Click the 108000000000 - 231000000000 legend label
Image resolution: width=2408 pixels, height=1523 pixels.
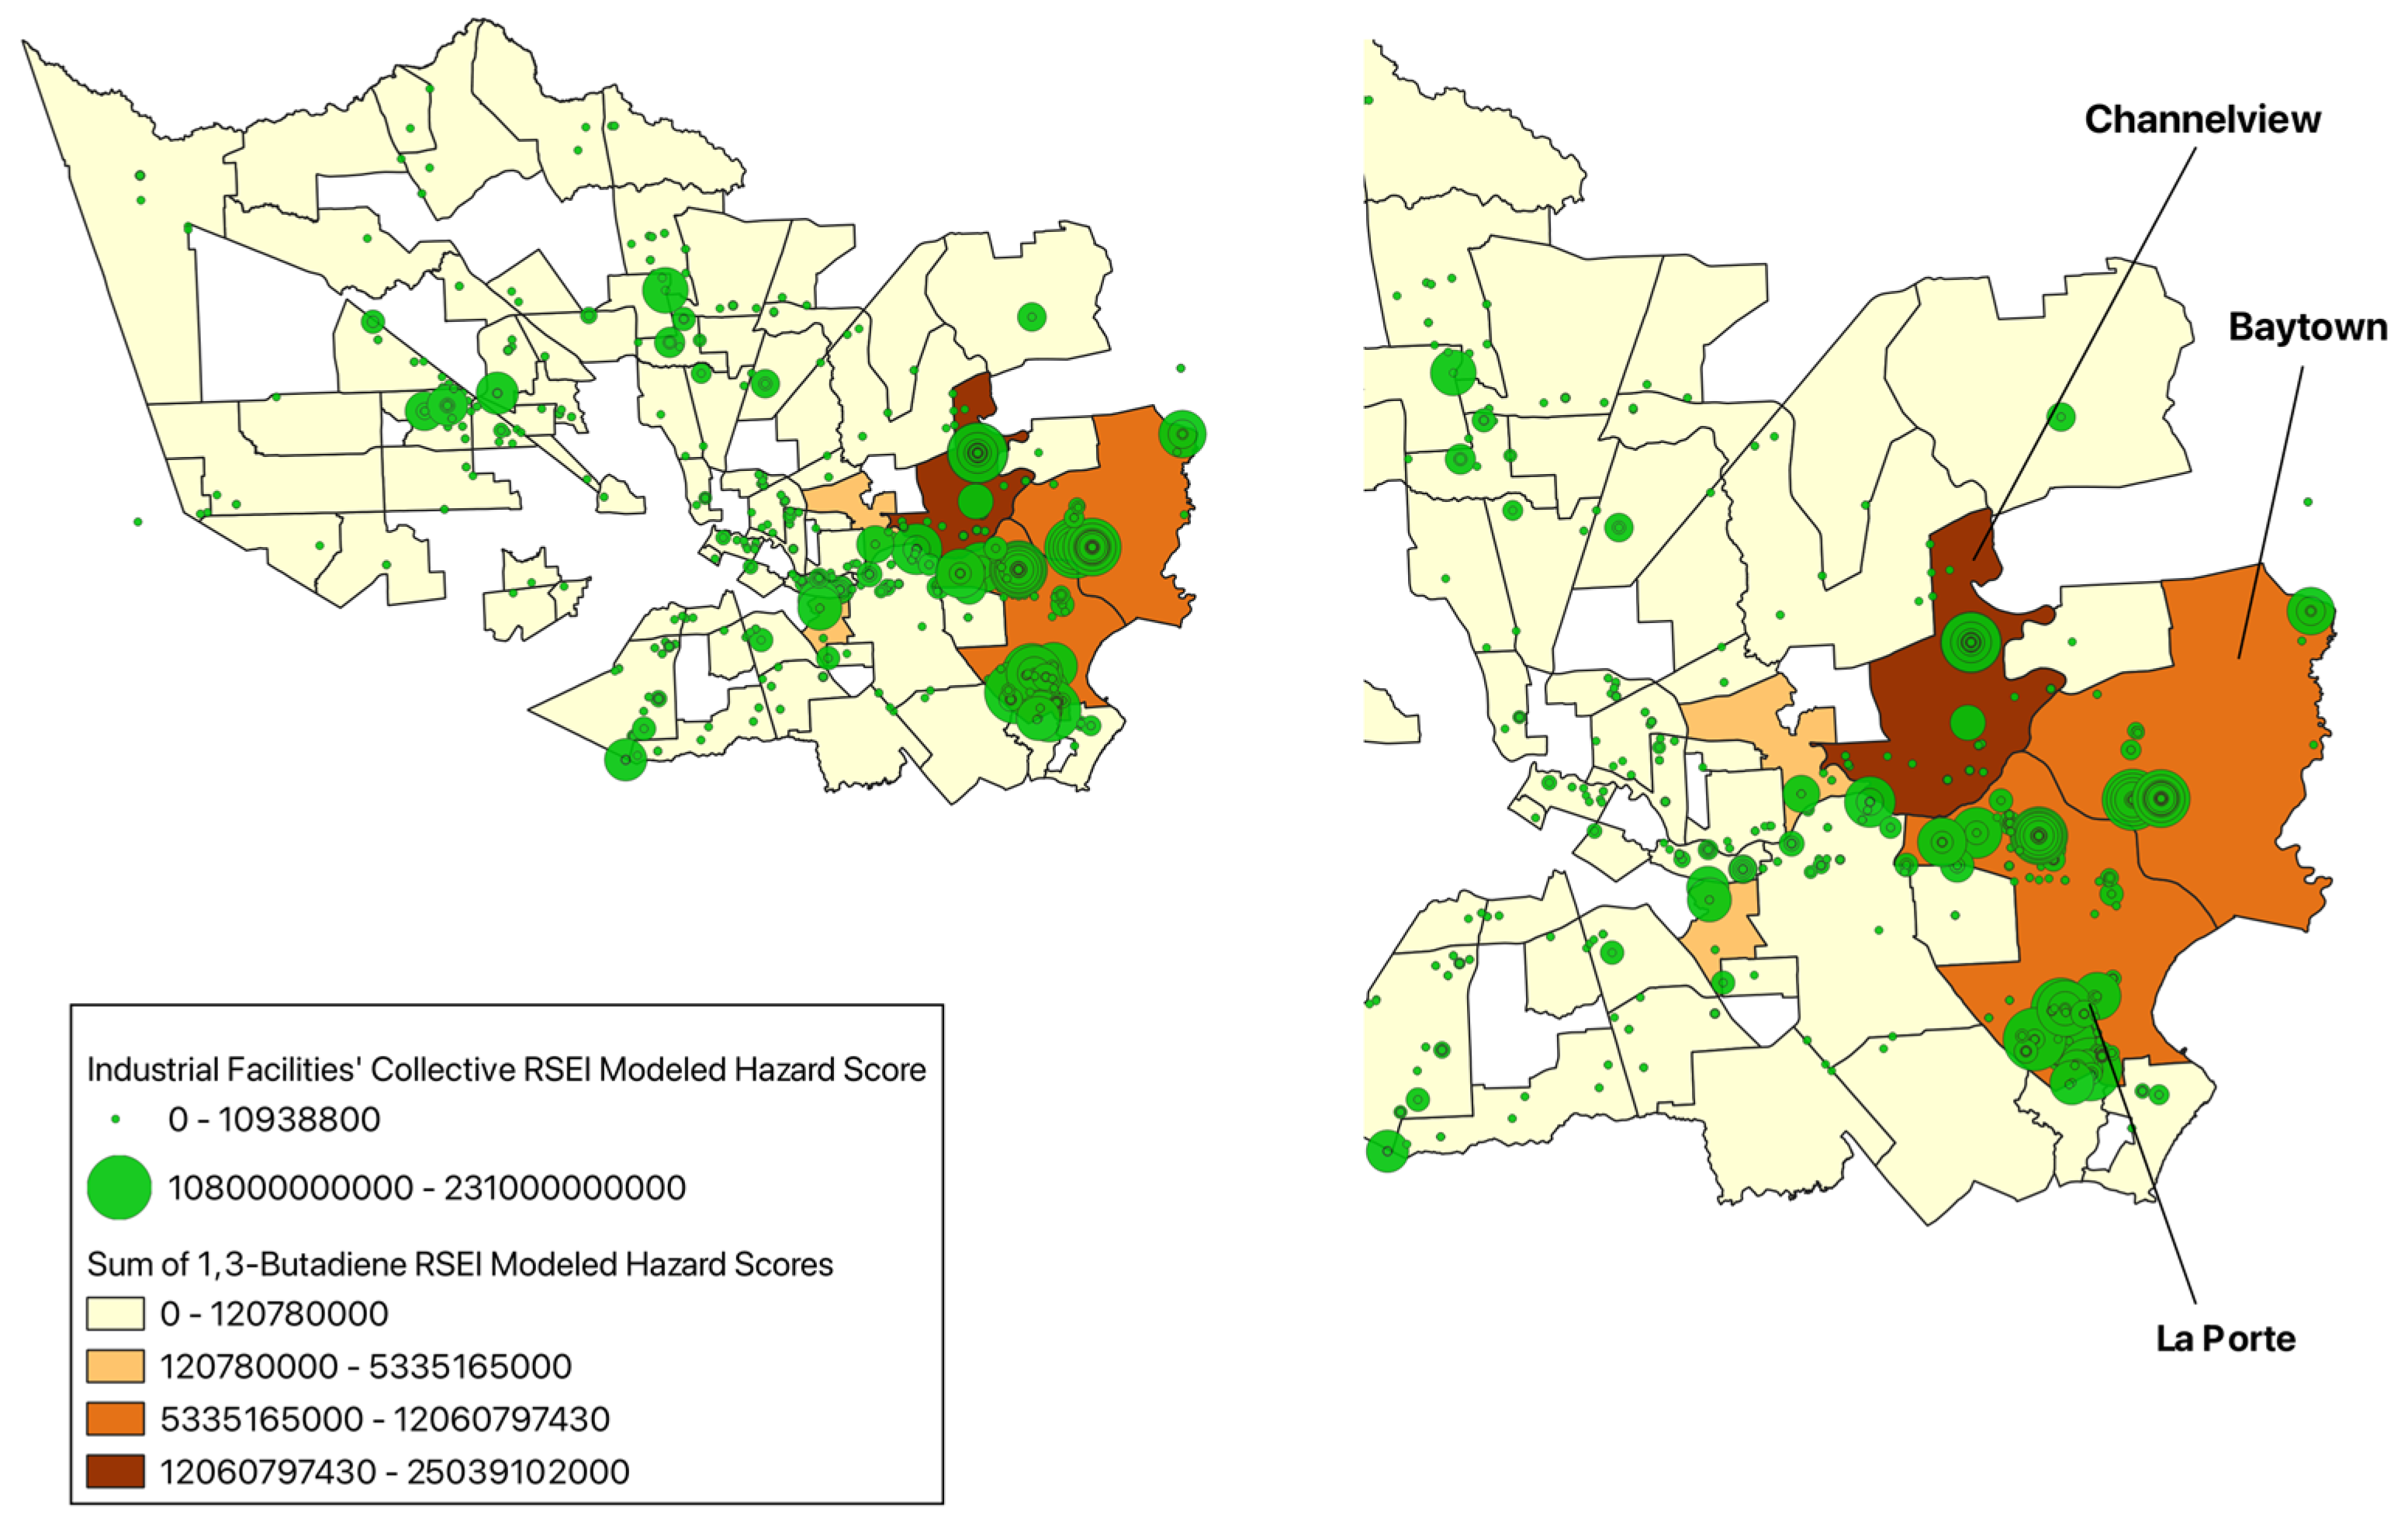click(427, 1188)
